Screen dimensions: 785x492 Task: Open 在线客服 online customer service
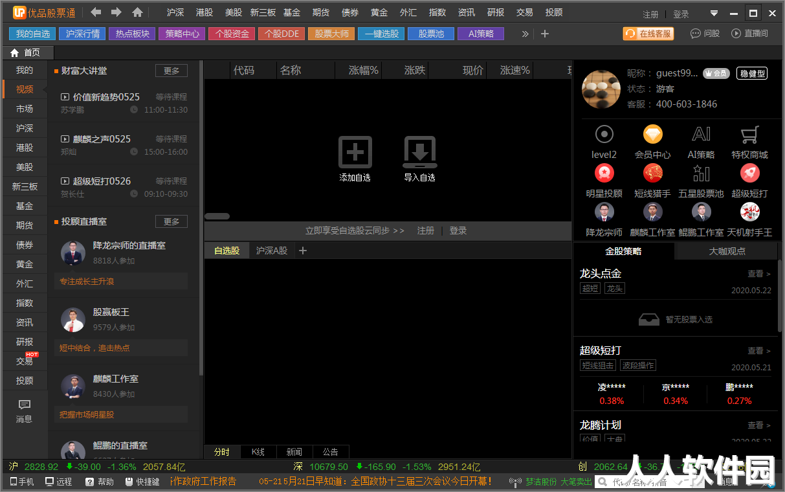648,34
